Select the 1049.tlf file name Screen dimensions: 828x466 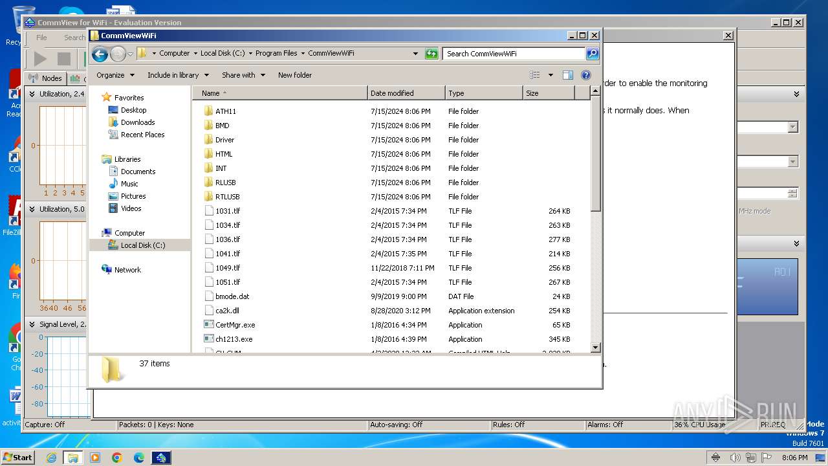point(228,268)
